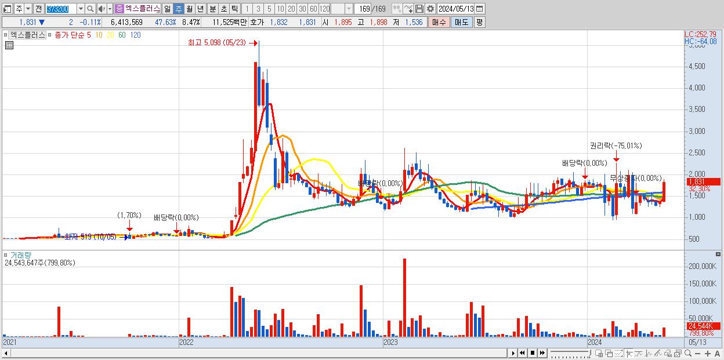
Task: Click the stacked chart windows icon
Action: coord(678,354)
